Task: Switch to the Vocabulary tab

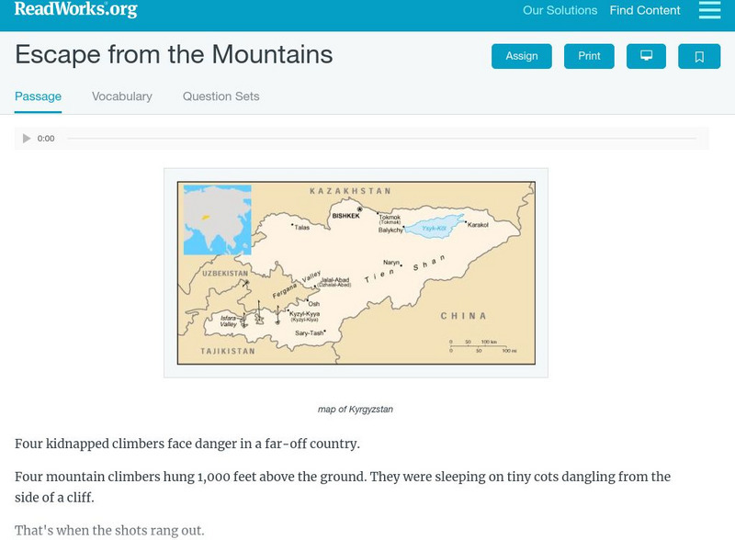Action: coord(120,96)
